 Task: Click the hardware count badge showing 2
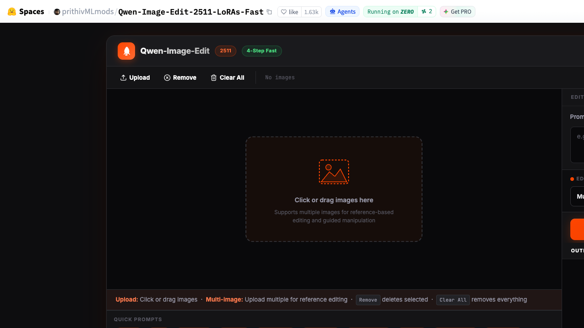tap(427, 12)
